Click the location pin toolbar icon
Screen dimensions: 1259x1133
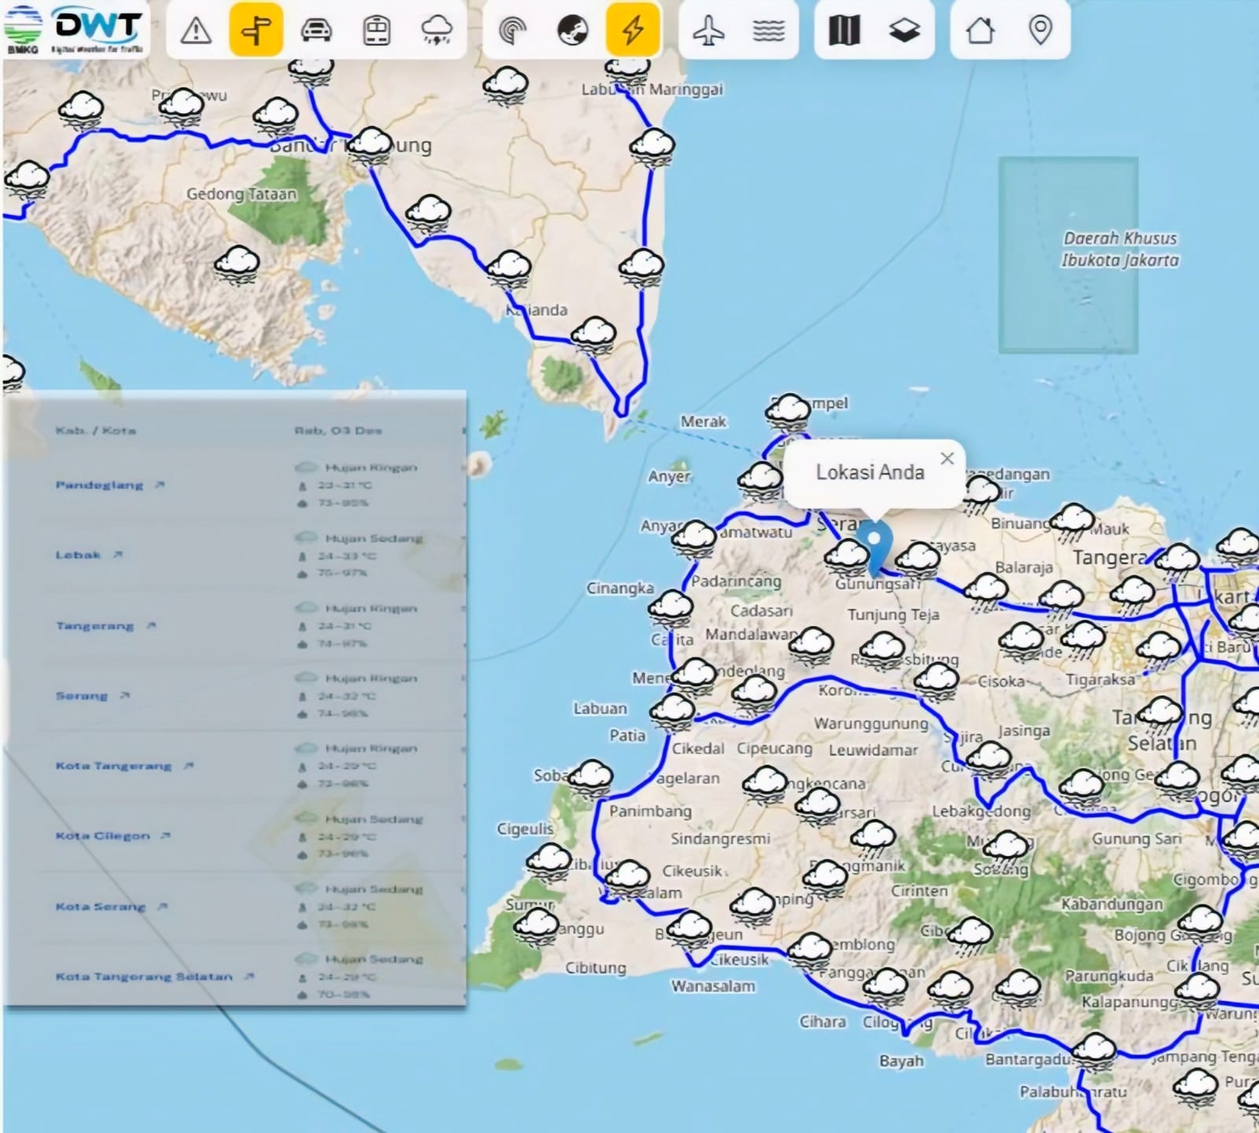tap(1040, 31)
